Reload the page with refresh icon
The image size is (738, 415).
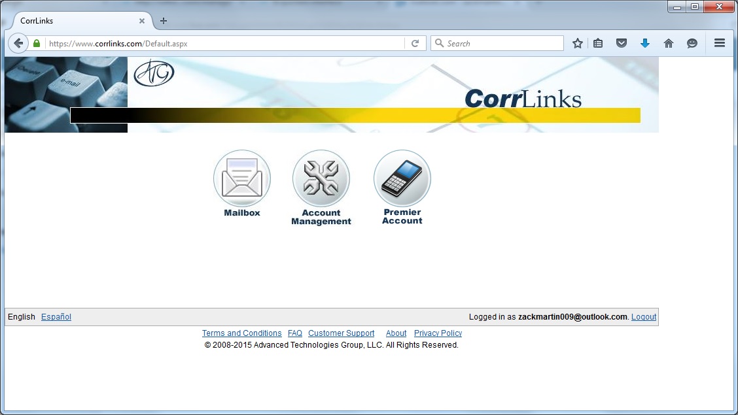click(x=415, y=43)
